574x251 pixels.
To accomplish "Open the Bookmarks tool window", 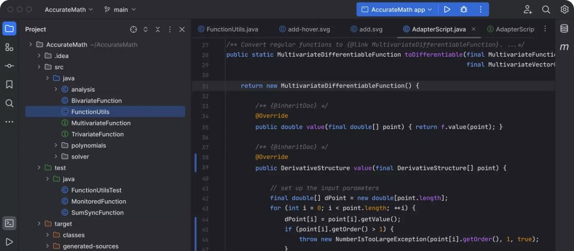I will point(9,84).
